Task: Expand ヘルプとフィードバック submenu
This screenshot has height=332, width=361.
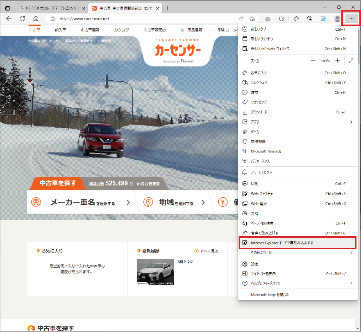Action: point(297,283)
